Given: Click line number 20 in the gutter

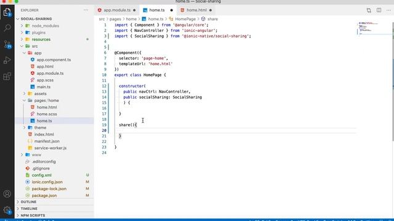Looking at the screenshot, I should pyautogui.click(x=104, y=130).
